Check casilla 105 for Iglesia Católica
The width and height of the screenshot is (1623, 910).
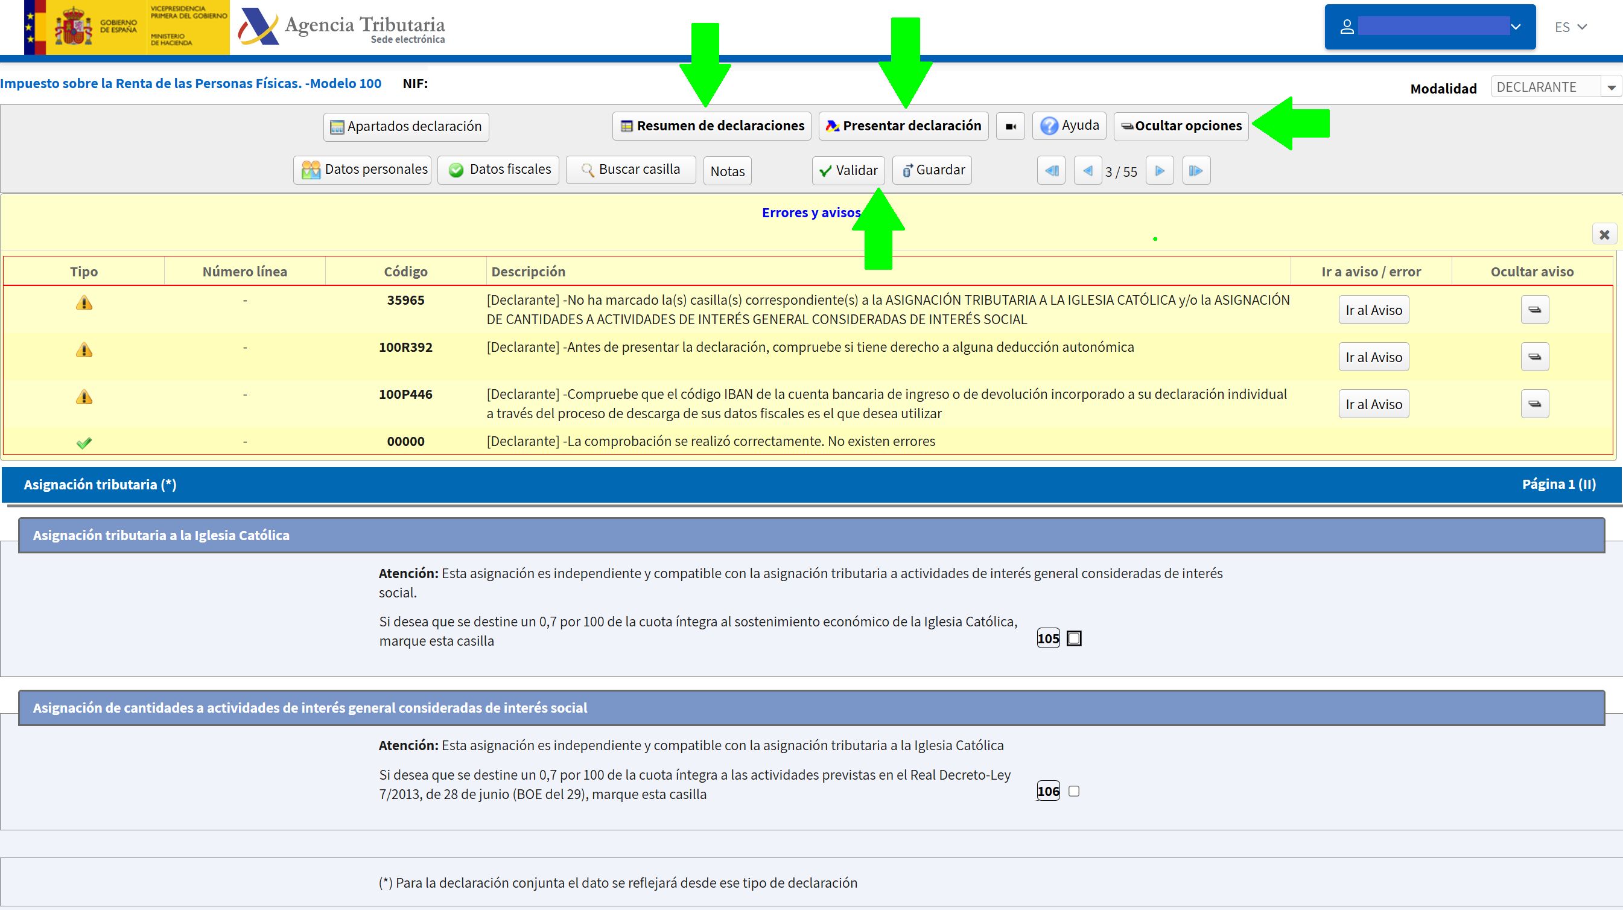1073,638
